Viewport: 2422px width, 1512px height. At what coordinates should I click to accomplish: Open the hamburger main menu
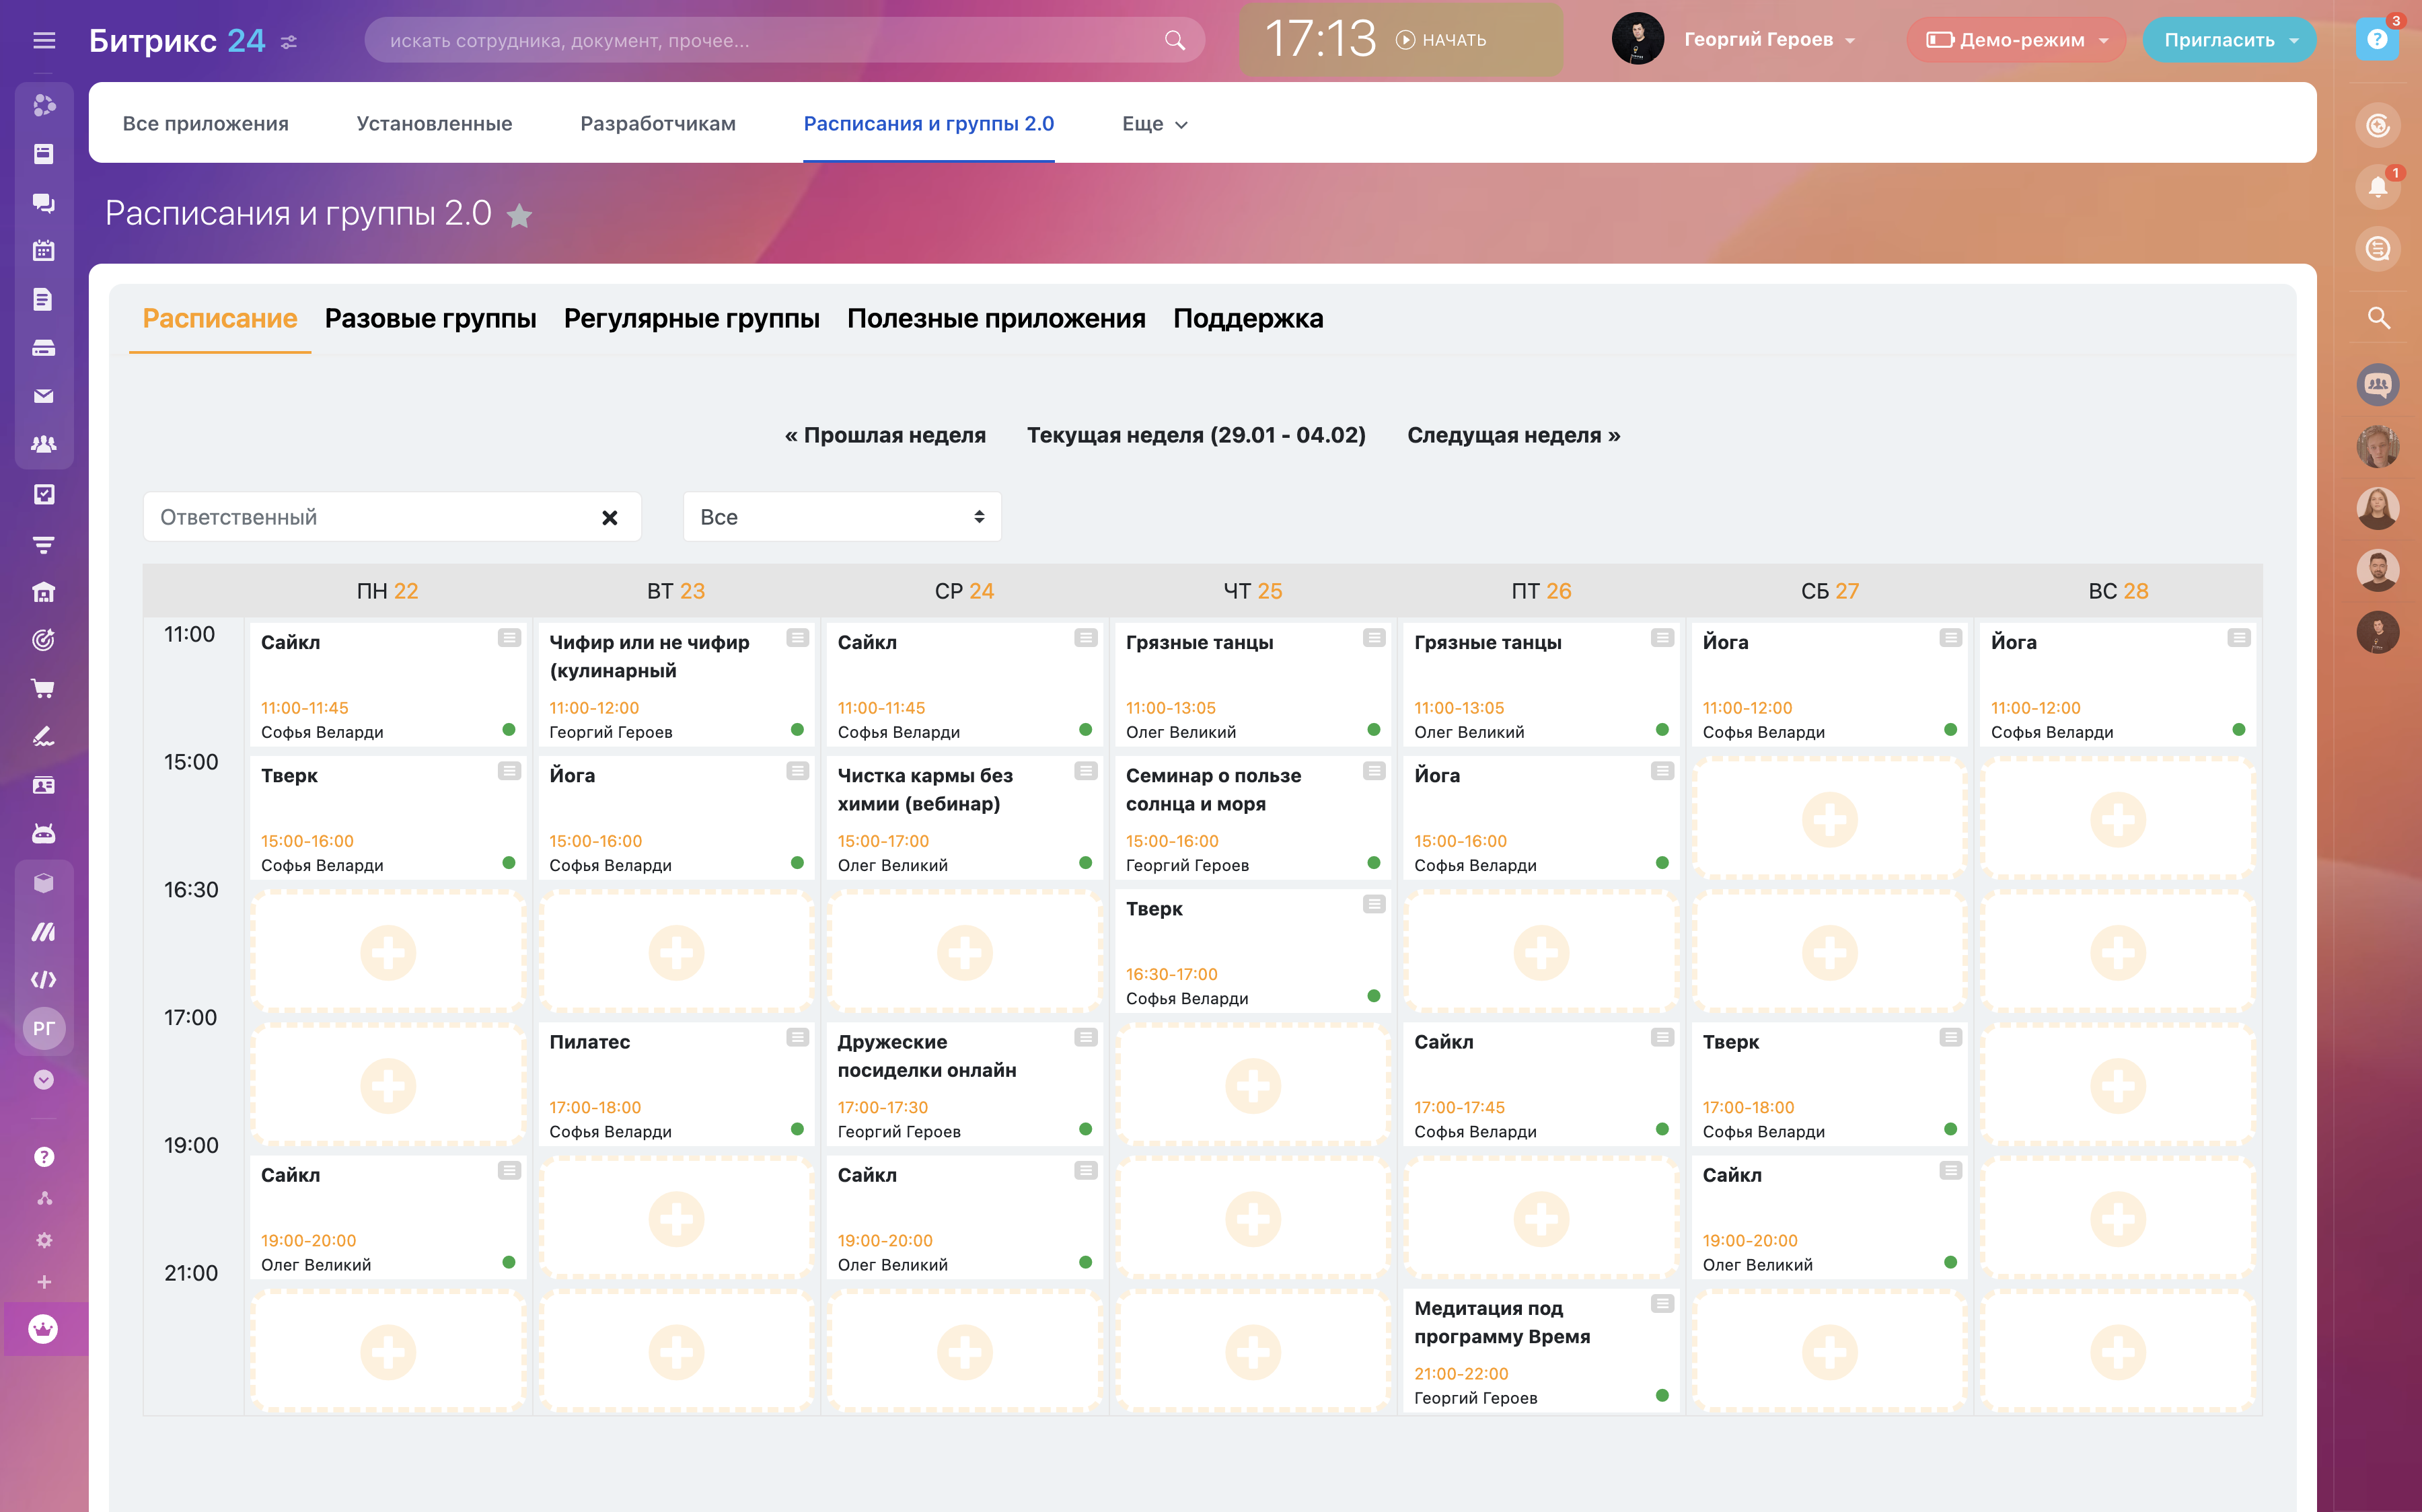pyautogui.click(x=43, y=40)
